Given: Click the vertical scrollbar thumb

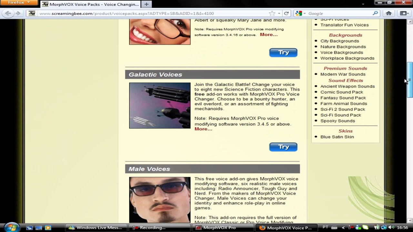Looking at the screenshot, I should pyautogui.click(x=410, y=80).
